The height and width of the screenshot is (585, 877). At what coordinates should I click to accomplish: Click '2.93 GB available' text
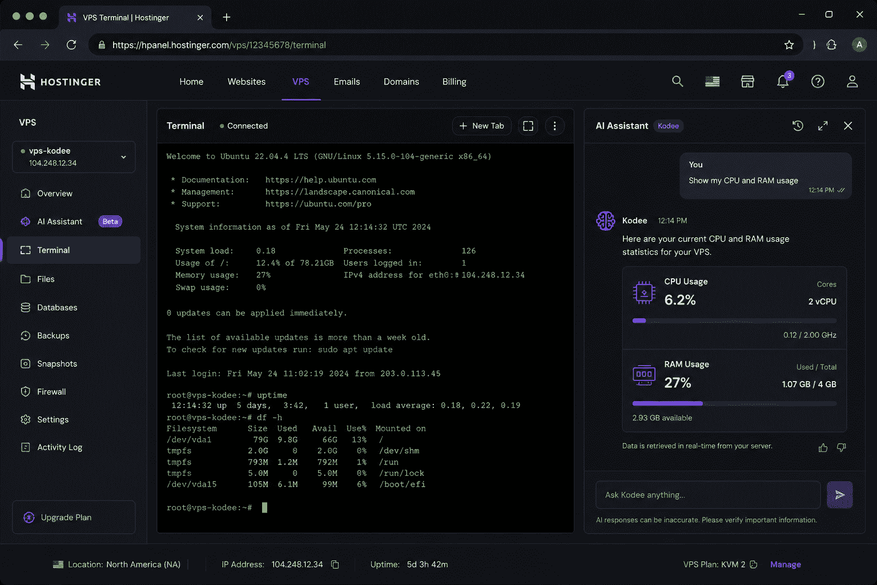pyautogui.click(x=662, y=418)
